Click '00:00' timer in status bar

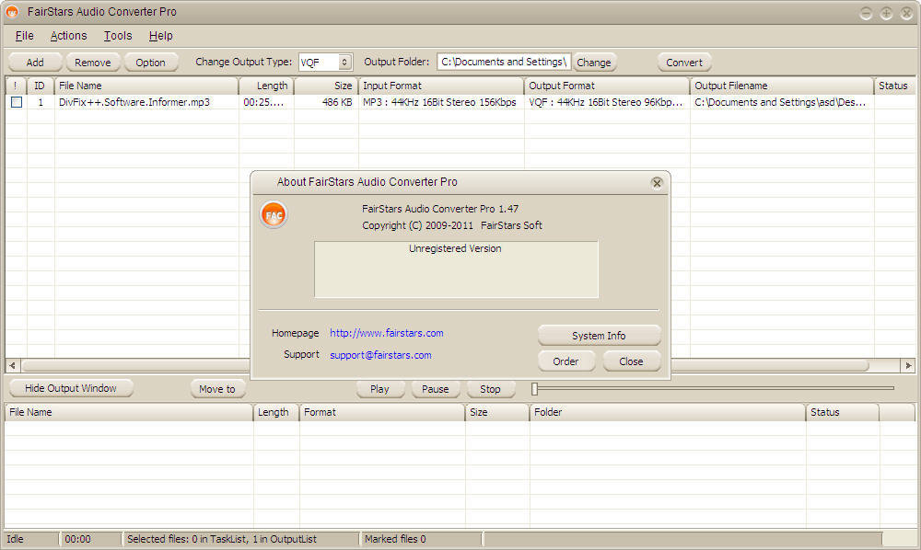coord(90,539)
